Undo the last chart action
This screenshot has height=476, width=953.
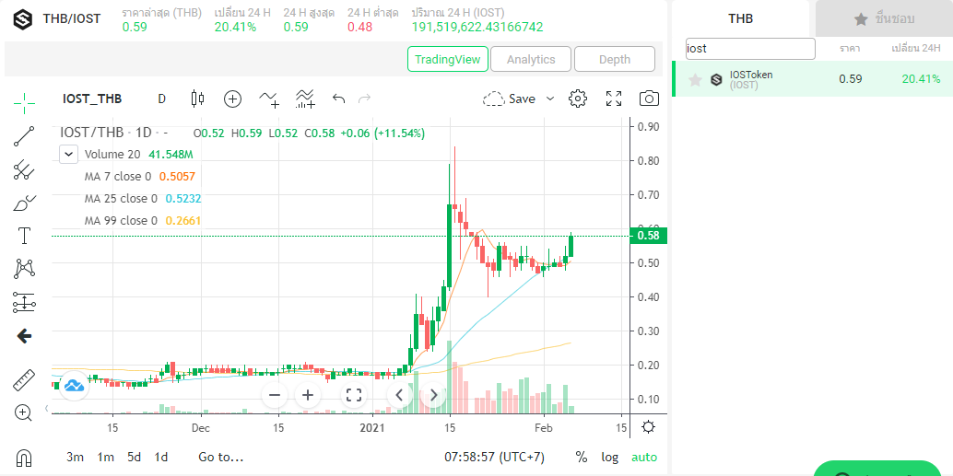point(339,99)
